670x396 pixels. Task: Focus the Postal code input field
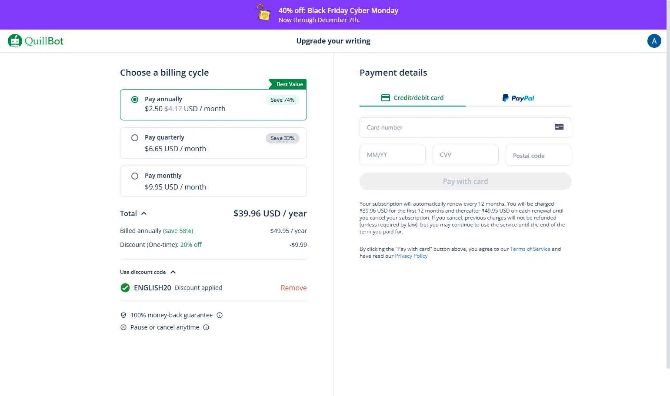tap(538, 155)
